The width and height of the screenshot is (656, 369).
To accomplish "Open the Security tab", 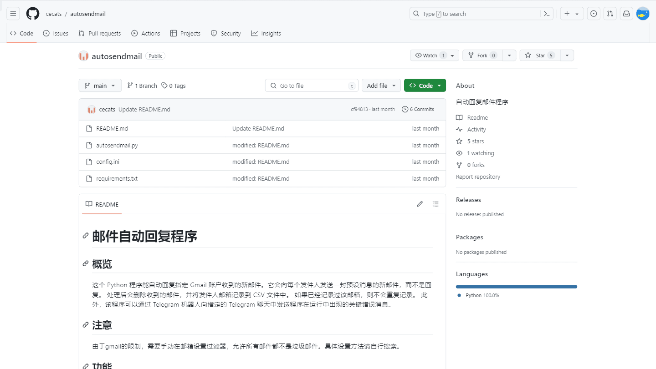I will 226,33.
